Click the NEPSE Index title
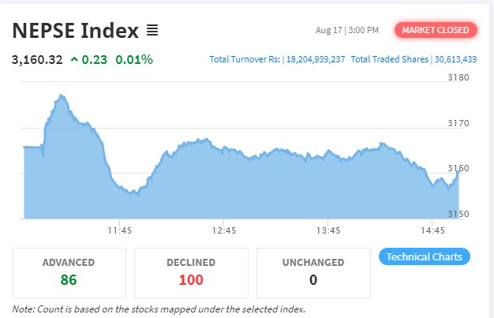The height and width of the screenshot is (318, 494). 74,31
